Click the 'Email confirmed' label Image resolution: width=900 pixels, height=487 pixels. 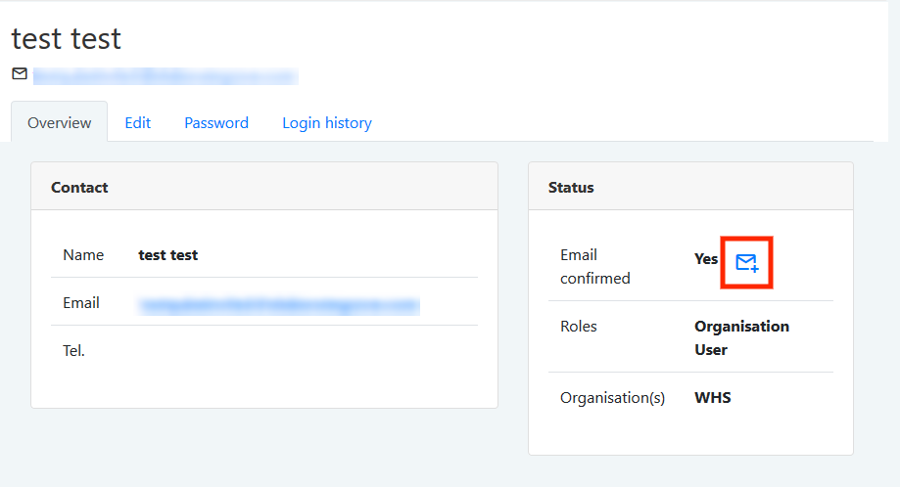pyautogui.click(x=595, y=267)
